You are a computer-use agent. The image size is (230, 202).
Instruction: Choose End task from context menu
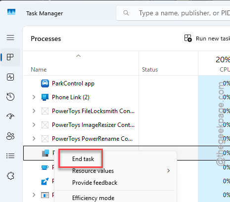[x=83, y=159]
